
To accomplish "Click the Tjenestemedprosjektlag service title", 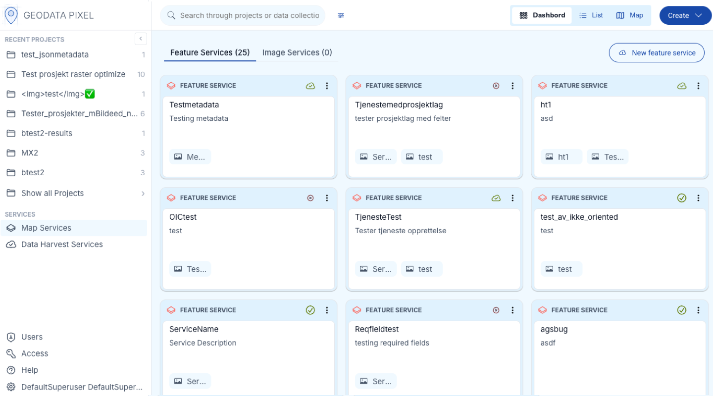I will 399,105.
